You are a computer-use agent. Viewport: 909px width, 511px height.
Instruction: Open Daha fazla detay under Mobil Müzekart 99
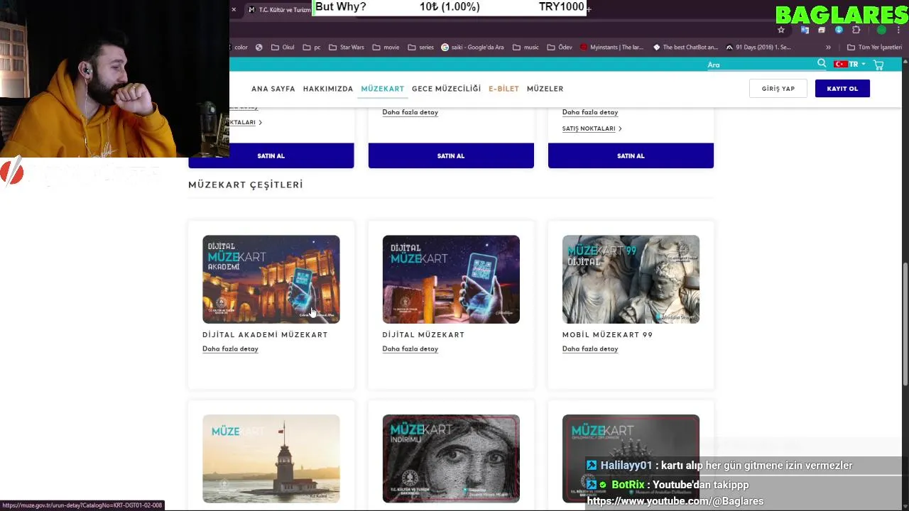pyautogui.click(x=590, y=349)
